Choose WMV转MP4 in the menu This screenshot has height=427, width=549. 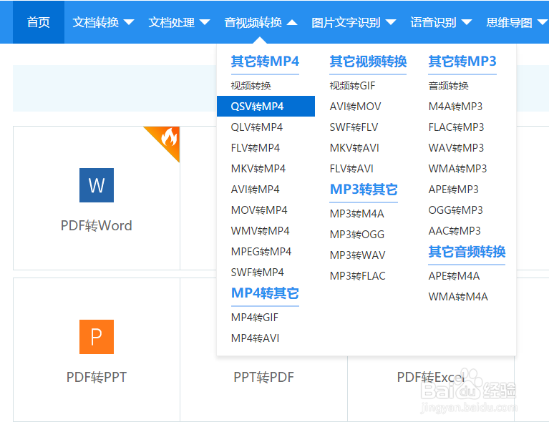pyautogui.click(x=260, y=231)
